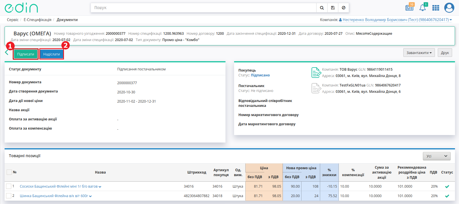This screenshot has width=459, height=204.
Task: Click the discount value -10.15
Action: 332,186
